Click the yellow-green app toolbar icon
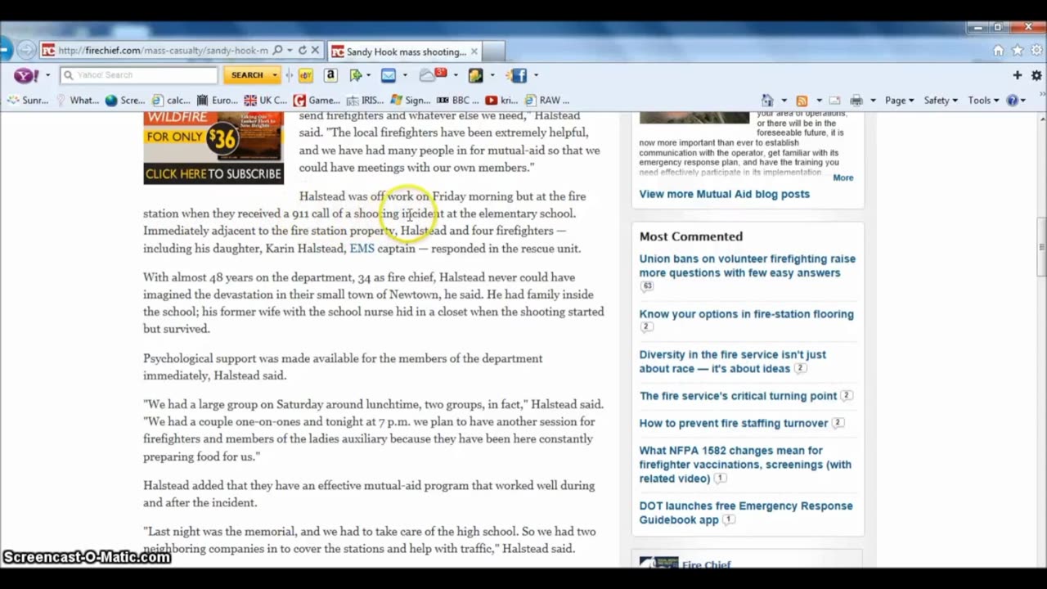 click(x=476, y=75)
